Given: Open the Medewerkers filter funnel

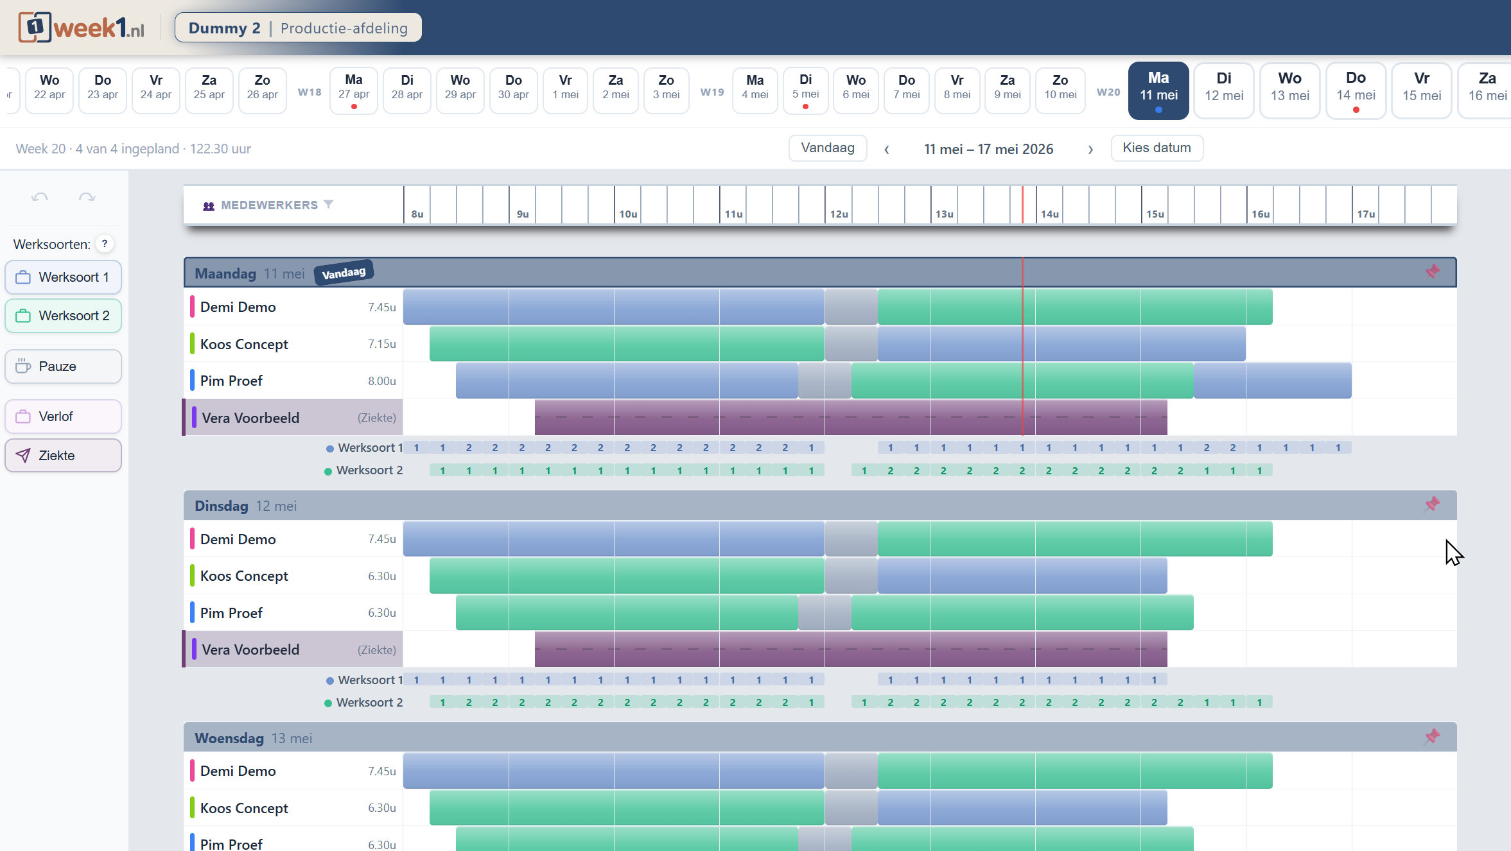Looking at the screenshot, I should [x=329, y=205].
